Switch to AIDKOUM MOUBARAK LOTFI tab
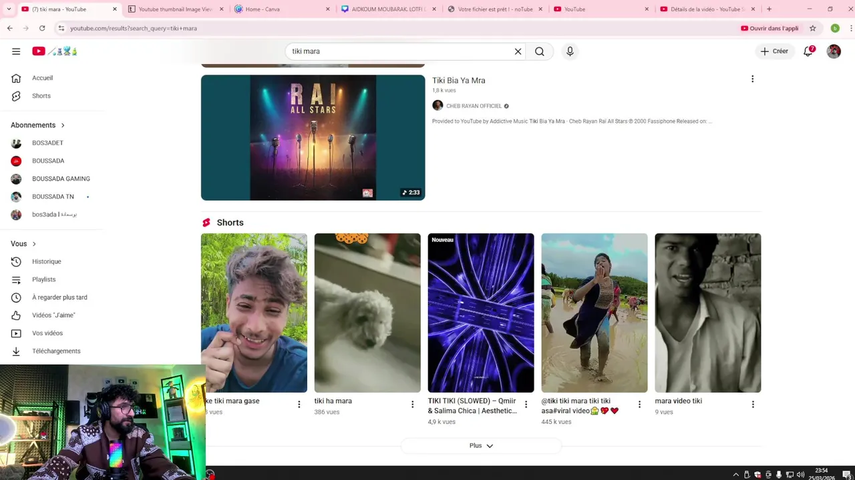Image resolution: width=855 pixels, height=480 pixels. [x=387, y=9]
